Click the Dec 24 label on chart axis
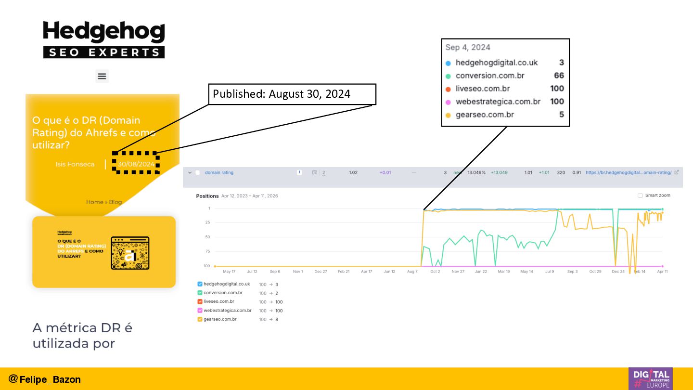The image size is (693, 390). tap(618, 272)
